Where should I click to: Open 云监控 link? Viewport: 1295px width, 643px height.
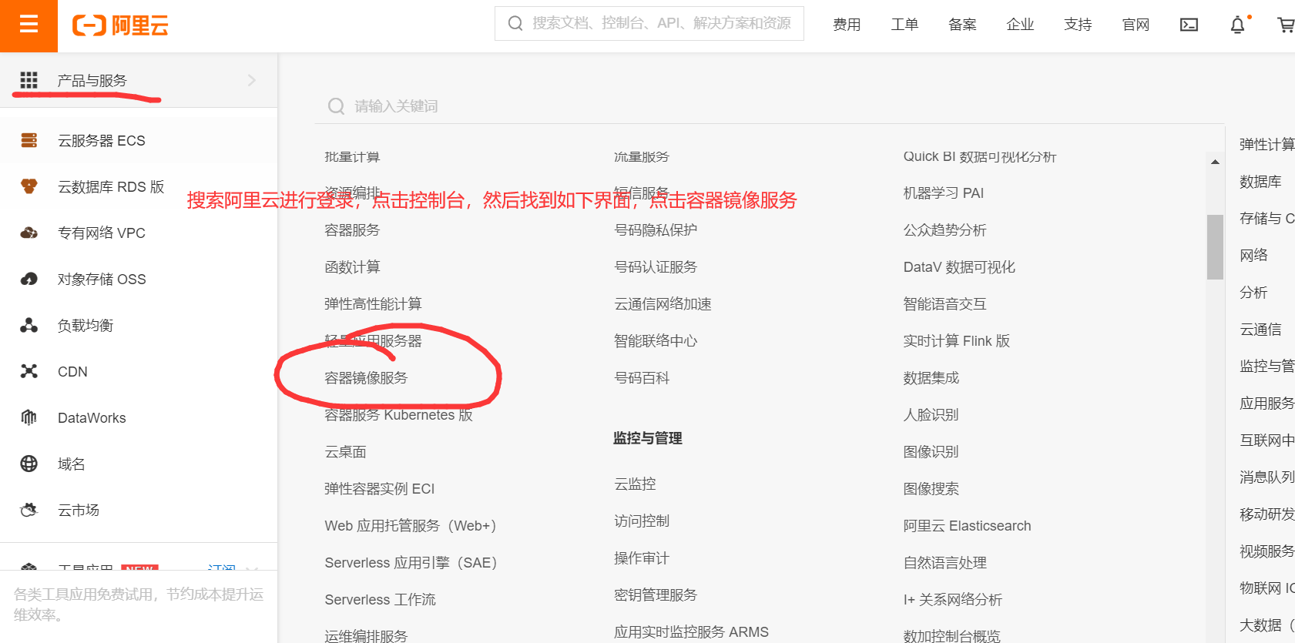(635, 484)
